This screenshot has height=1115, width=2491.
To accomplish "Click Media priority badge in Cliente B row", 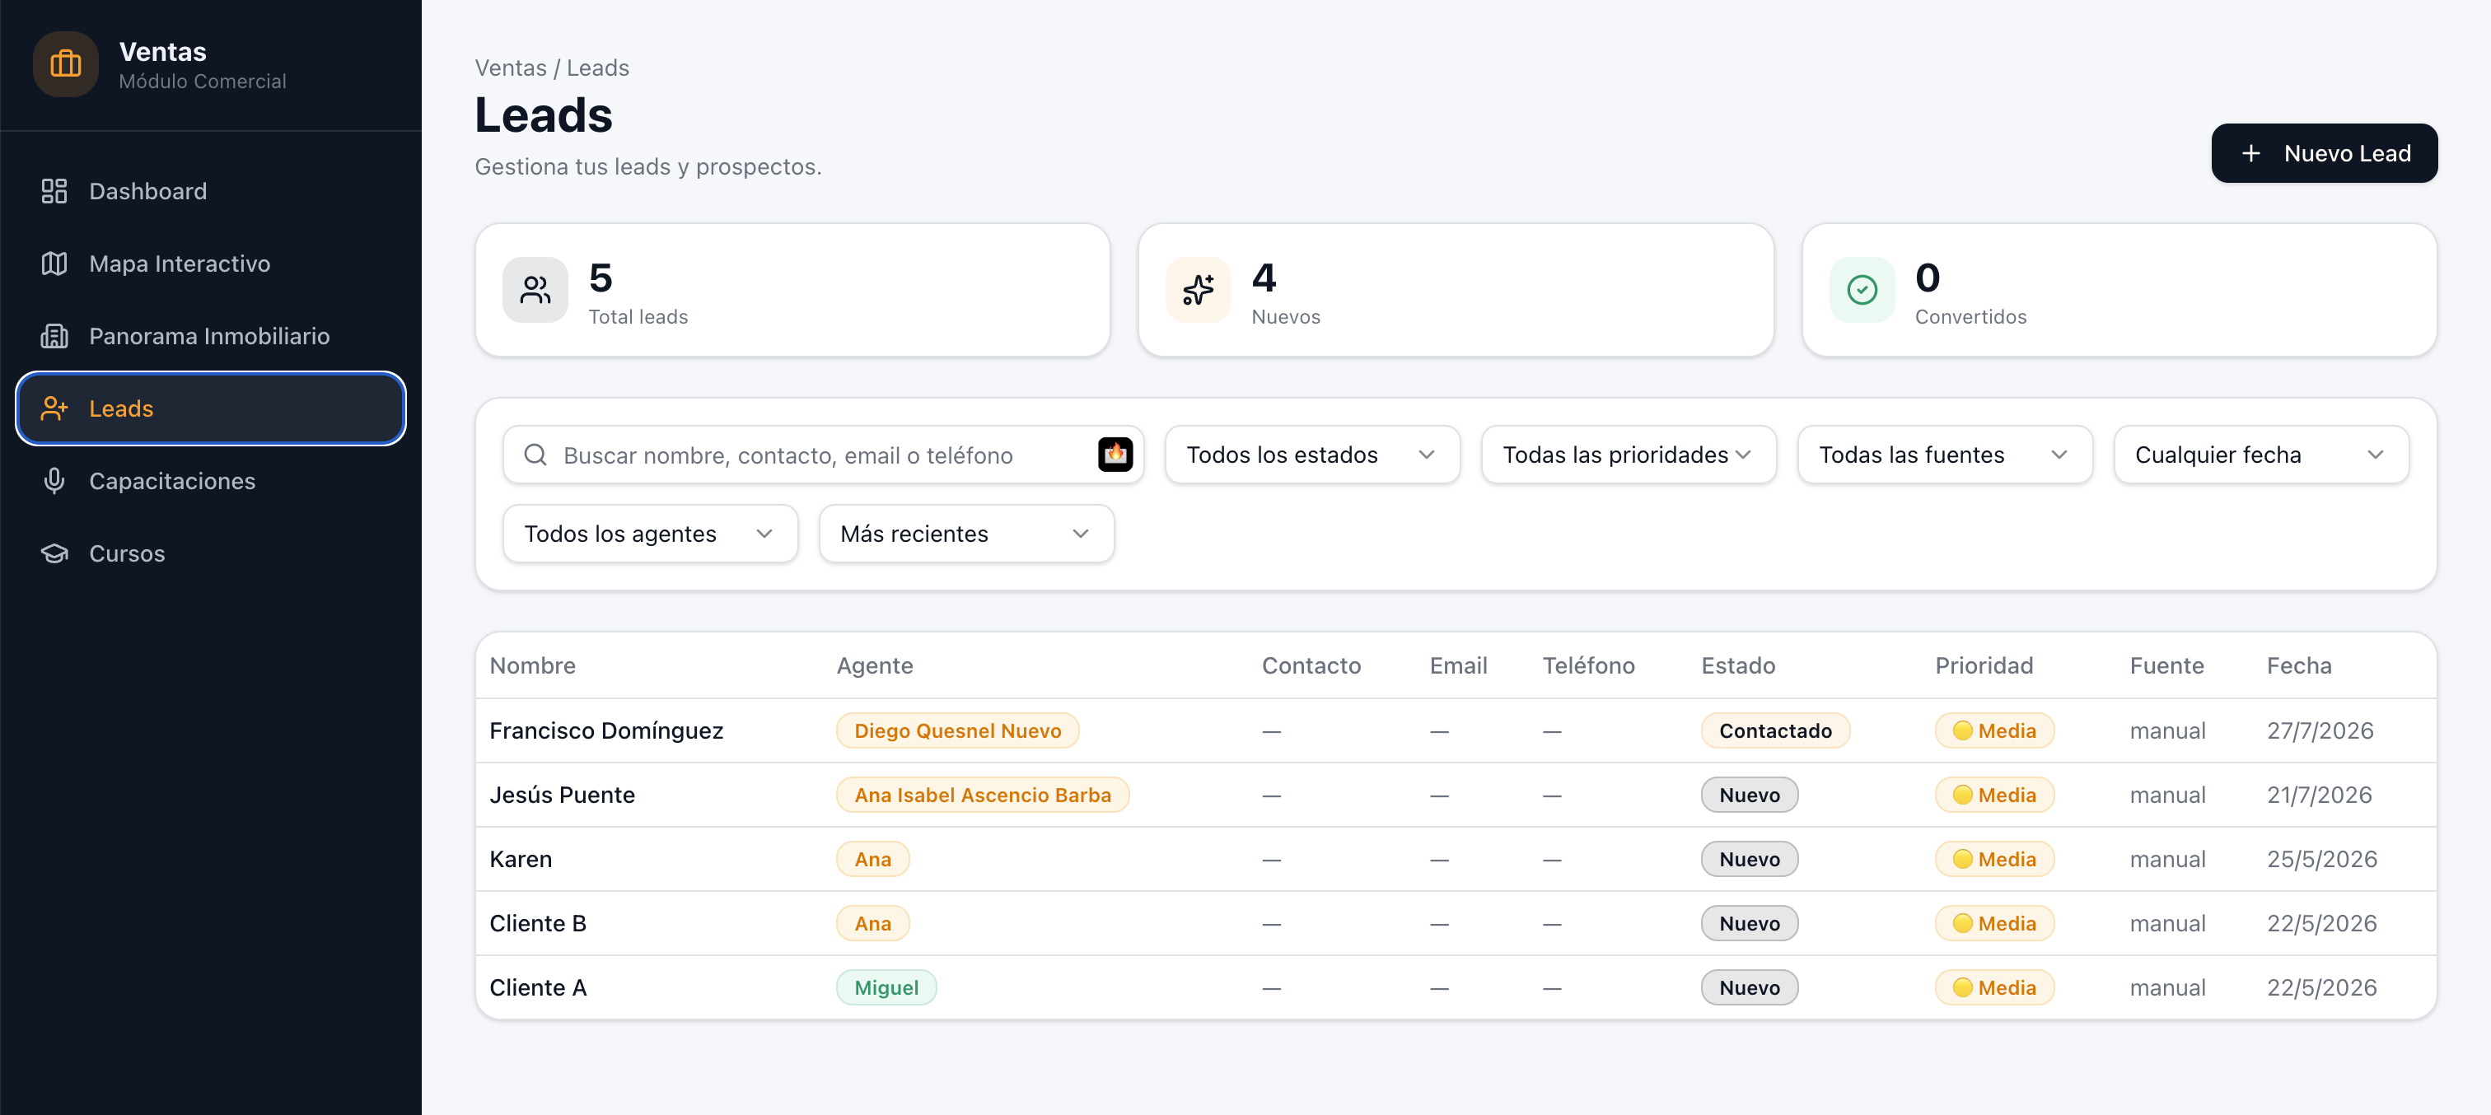I will point(1994,923).
